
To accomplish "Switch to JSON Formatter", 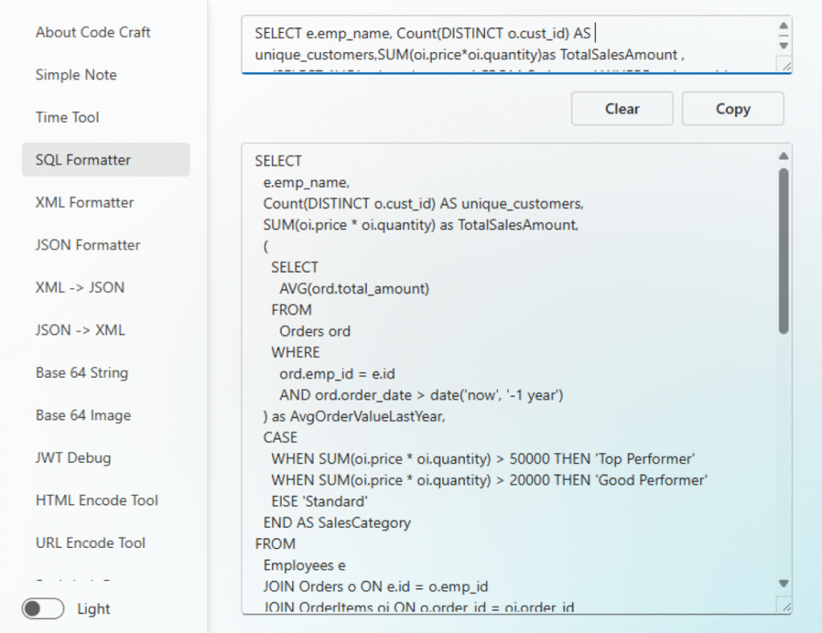I will click(87, 245).
